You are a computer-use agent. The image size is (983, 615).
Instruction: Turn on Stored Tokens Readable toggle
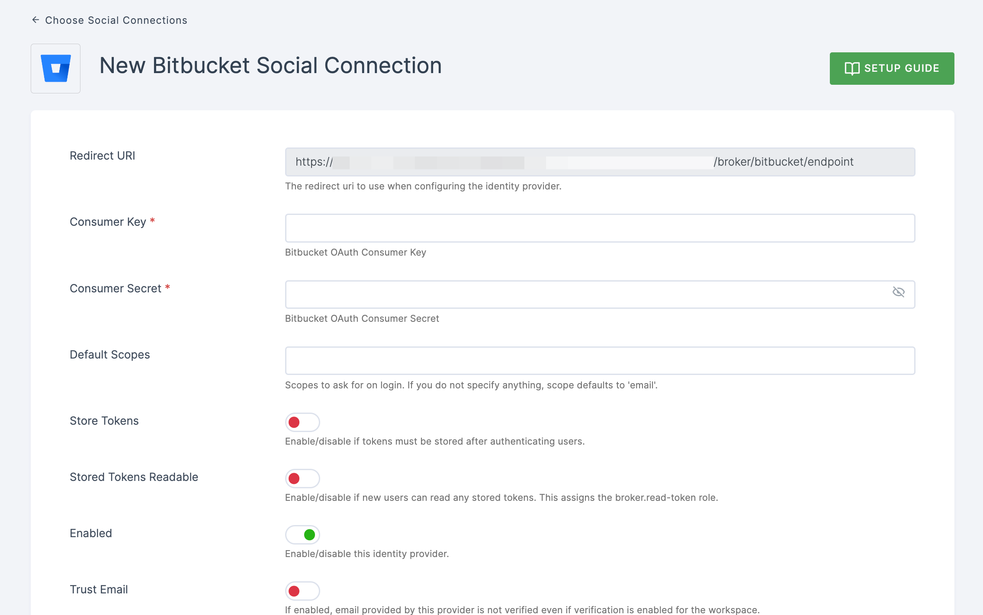302,478
